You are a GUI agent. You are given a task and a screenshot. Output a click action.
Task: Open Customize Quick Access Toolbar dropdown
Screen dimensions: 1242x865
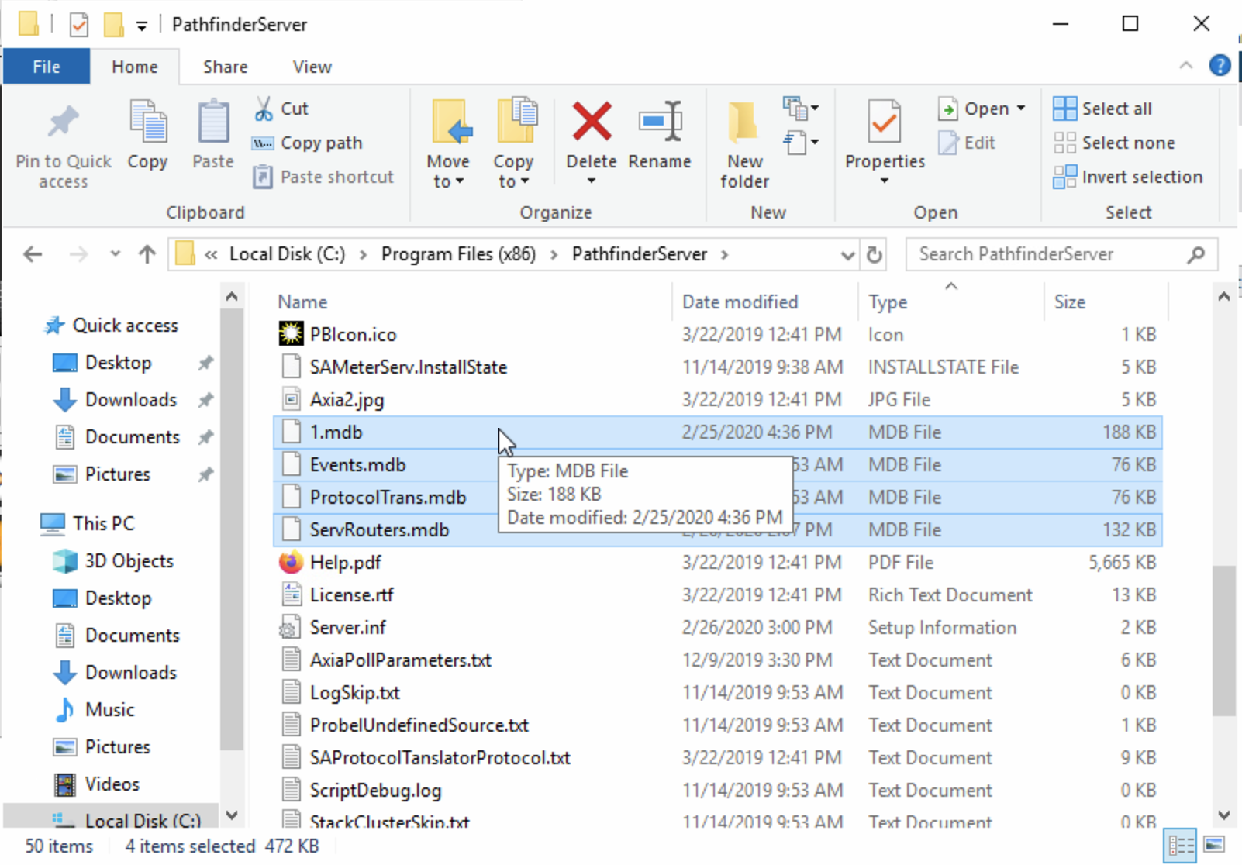(x=141, y=26)
